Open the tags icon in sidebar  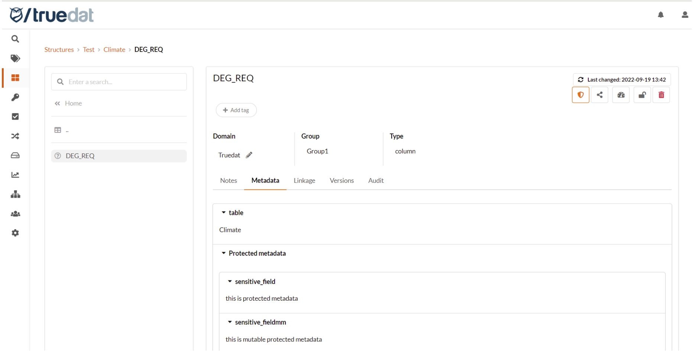point(15,58)
